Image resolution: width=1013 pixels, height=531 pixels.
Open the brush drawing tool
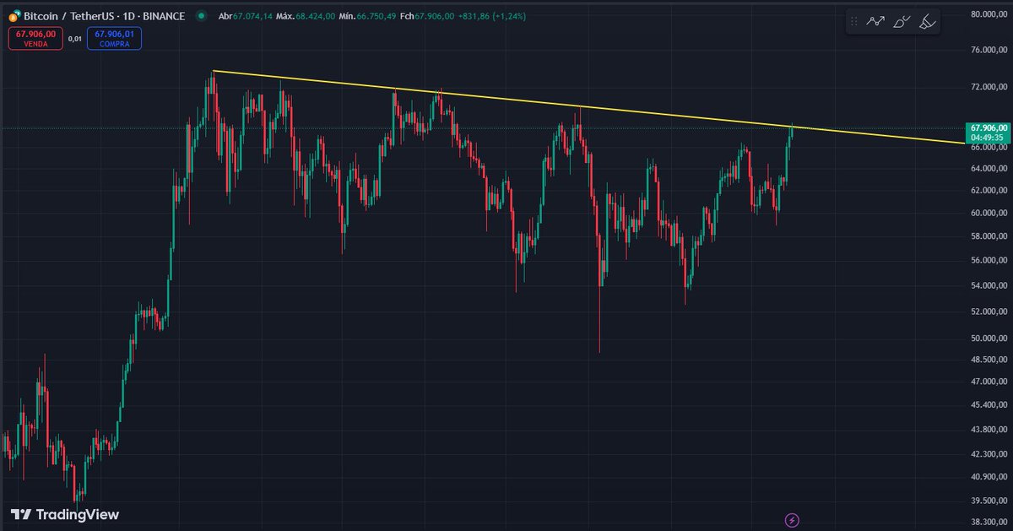[901, 21]
